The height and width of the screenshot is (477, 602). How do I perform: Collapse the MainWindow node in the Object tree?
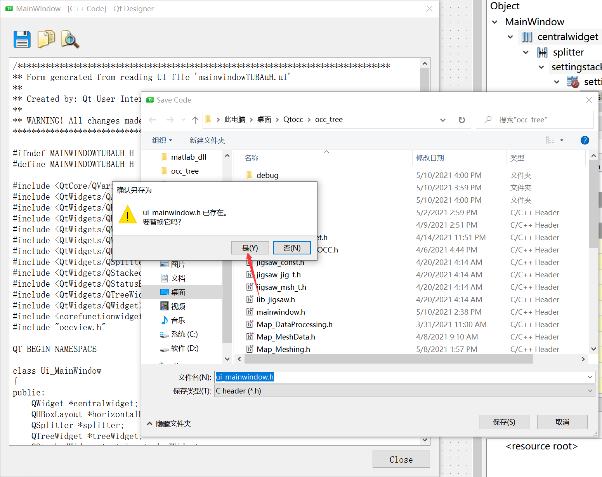pyautogui.click(x=494, y=22)
